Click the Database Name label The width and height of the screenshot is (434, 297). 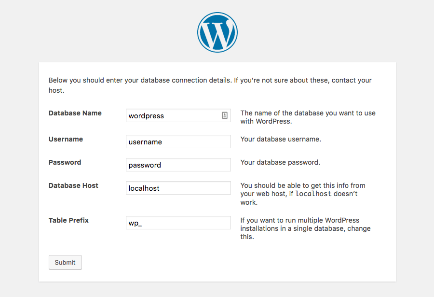[75, 113]
